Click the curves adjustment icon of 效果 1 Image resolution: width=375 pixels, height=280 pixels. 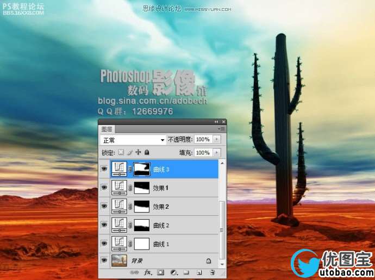[119, 188]
